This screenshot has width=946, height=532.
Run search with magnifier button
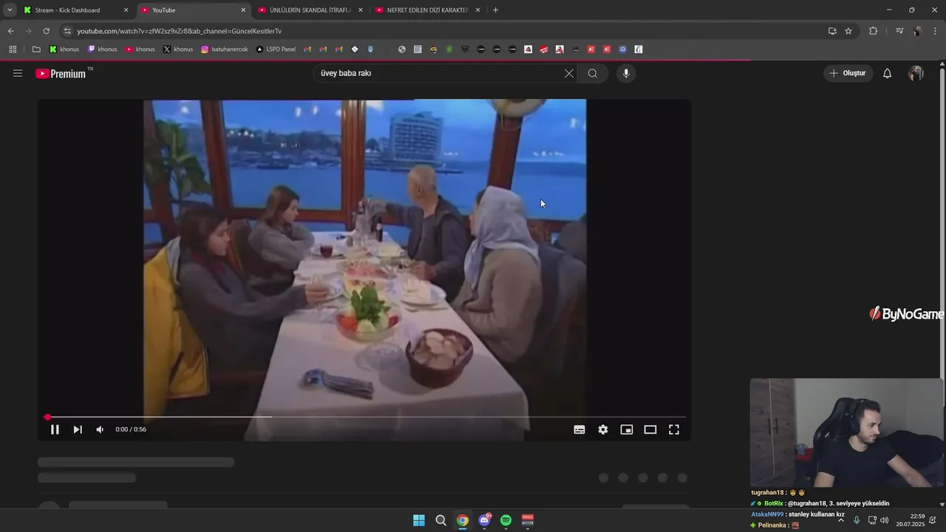click(593, 73)
